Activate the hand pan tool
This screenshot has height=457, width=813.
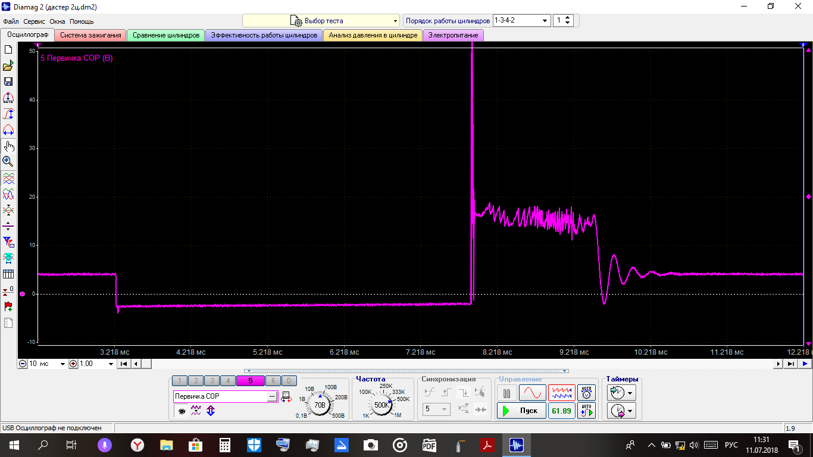tap(8, 146)
